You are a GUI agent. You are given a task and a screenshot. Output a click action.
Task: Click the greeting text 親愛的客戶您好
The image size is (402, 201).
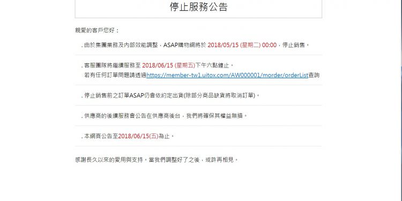click(x=97, y=31)
